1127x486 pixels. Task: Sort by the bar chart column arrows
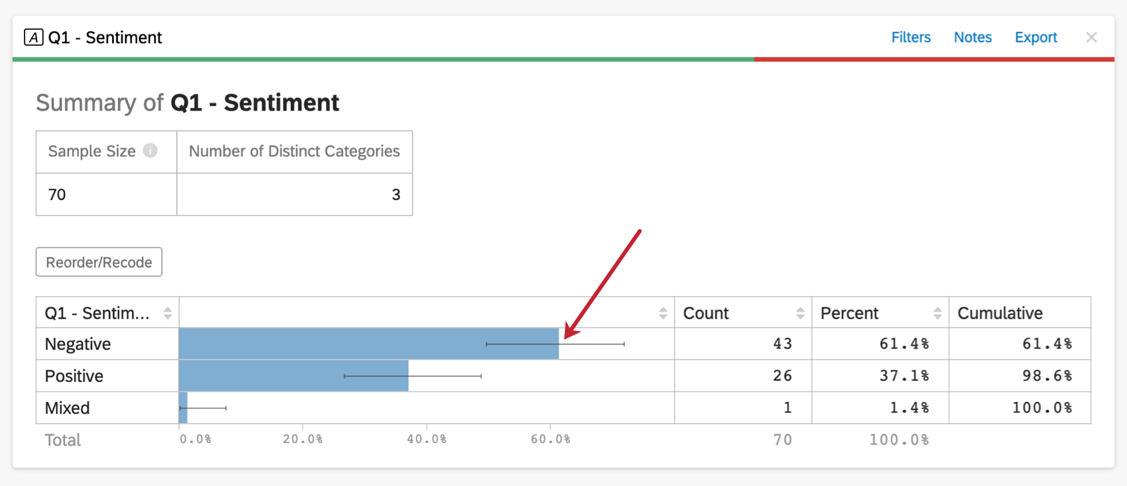(x=663, y=313)
